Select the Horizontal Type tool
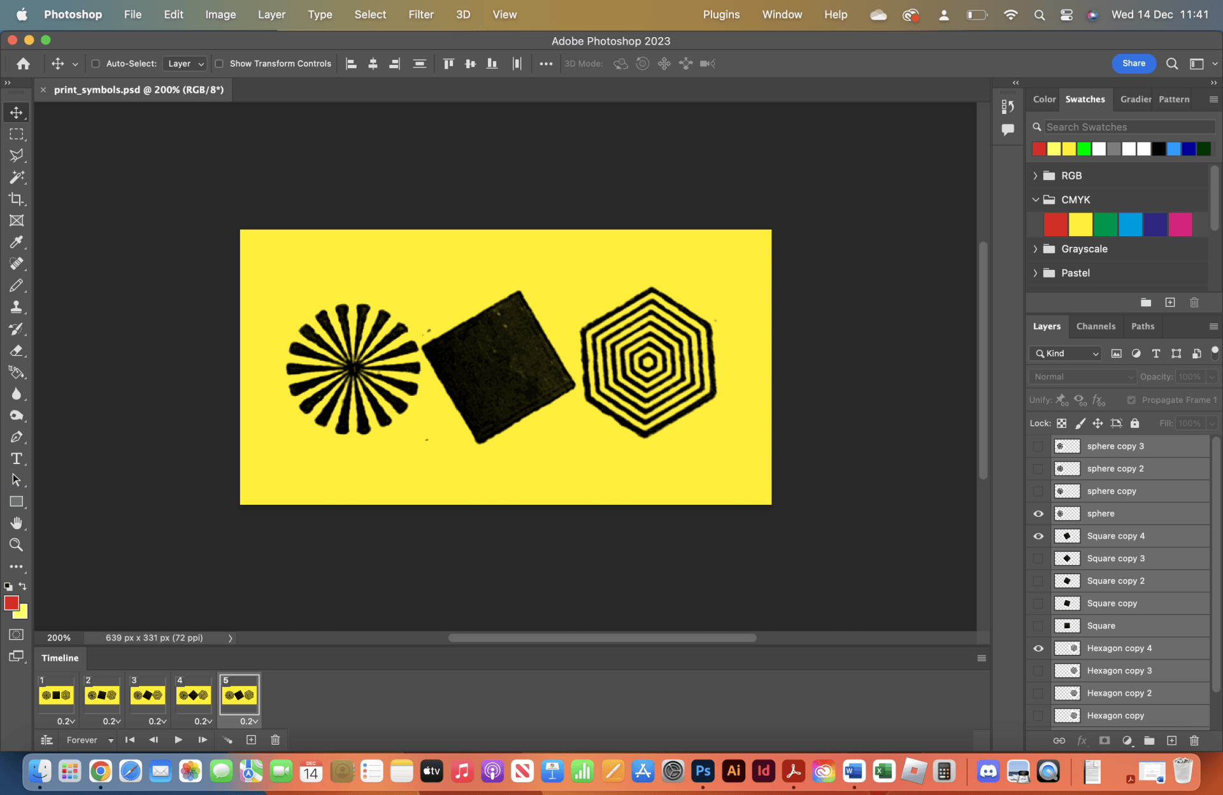 (x=17, y=458)
